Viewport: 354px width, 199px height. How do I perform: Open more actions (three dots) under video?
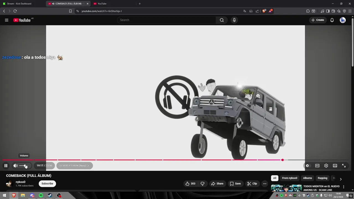coord(265,184)
